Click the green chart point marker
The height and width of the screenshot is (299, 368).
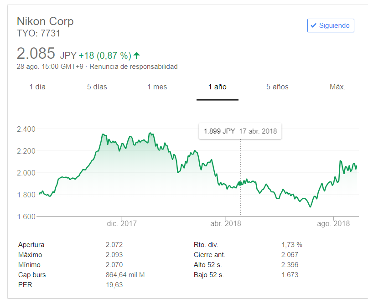[240, 183]
